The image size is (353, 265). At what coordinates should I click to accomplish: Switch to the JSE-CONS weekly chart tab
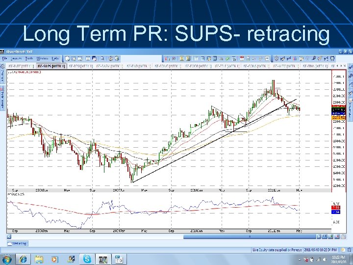[x=256, y=66]
